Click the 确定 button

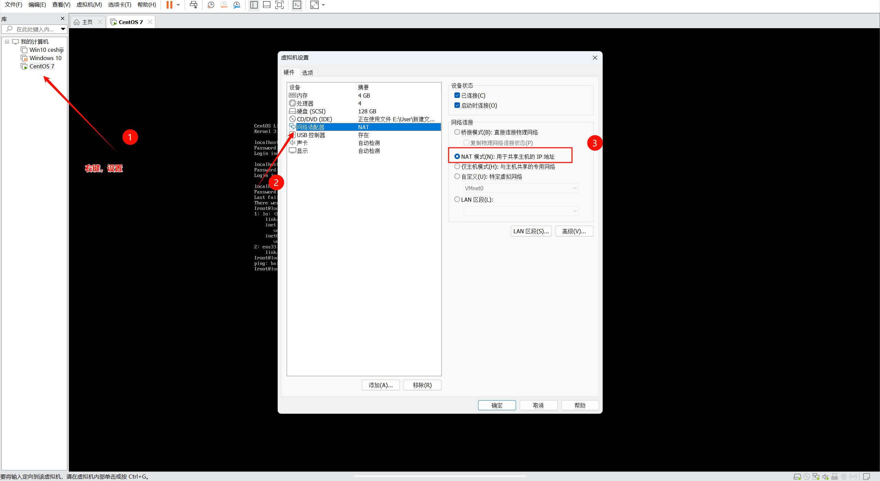497,405
